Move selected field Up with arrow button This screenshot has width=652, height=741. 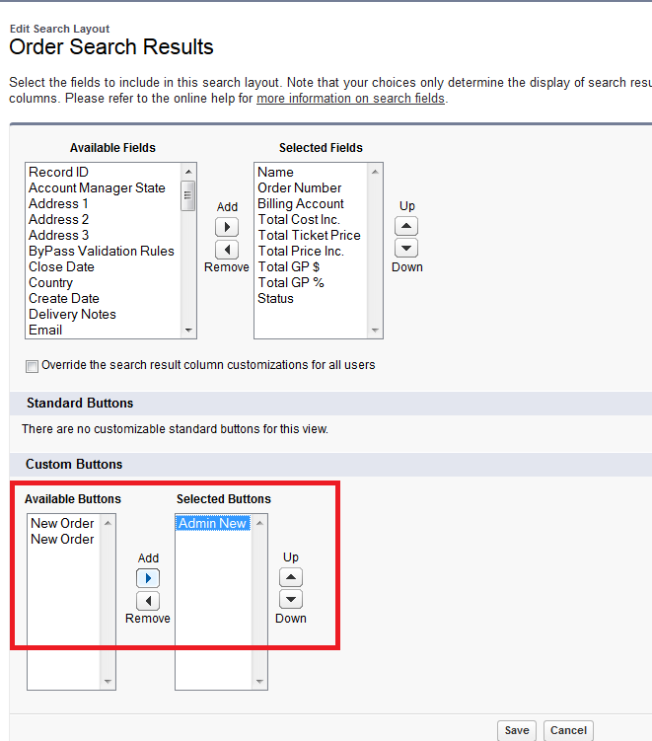(406, 226)
